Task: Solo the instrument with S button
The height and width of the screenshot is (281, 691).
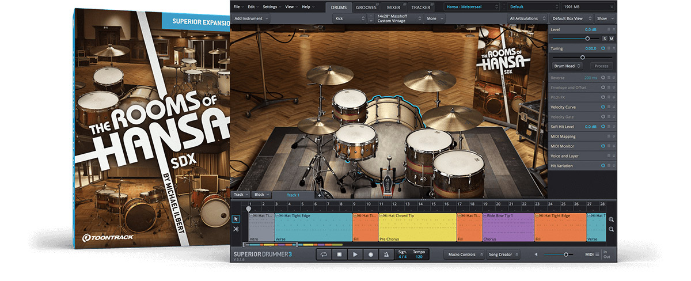Action: coord(605,38)
